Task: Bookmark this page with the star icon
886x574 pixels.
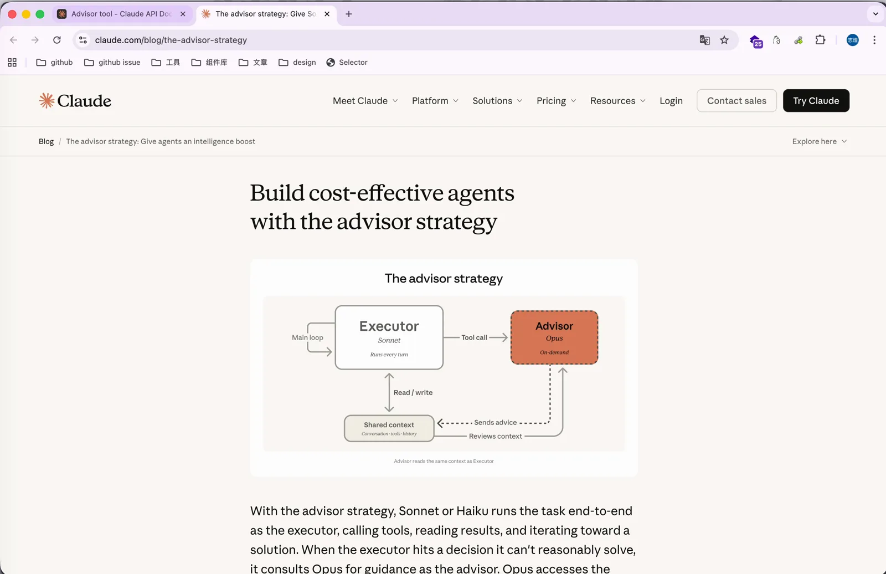Action: pyautogui.click(x=724, y=40)
